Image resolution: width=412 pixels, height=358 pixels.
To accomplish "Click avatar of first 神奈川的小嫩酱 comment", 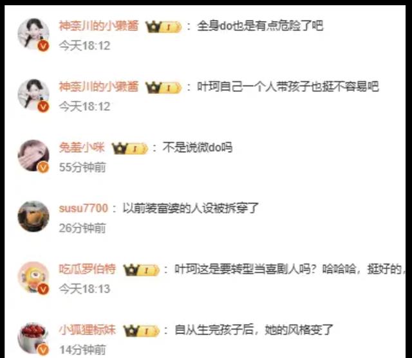I will pyautogui.click(x=33, y=34).
